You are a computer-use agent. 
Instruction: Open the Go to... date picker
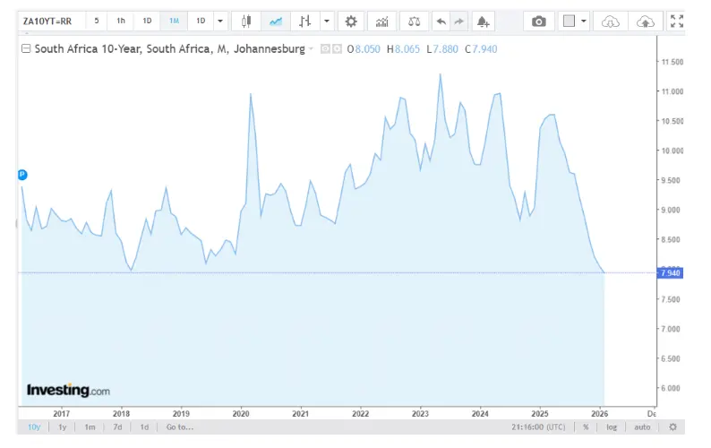[x=180, y=427]
